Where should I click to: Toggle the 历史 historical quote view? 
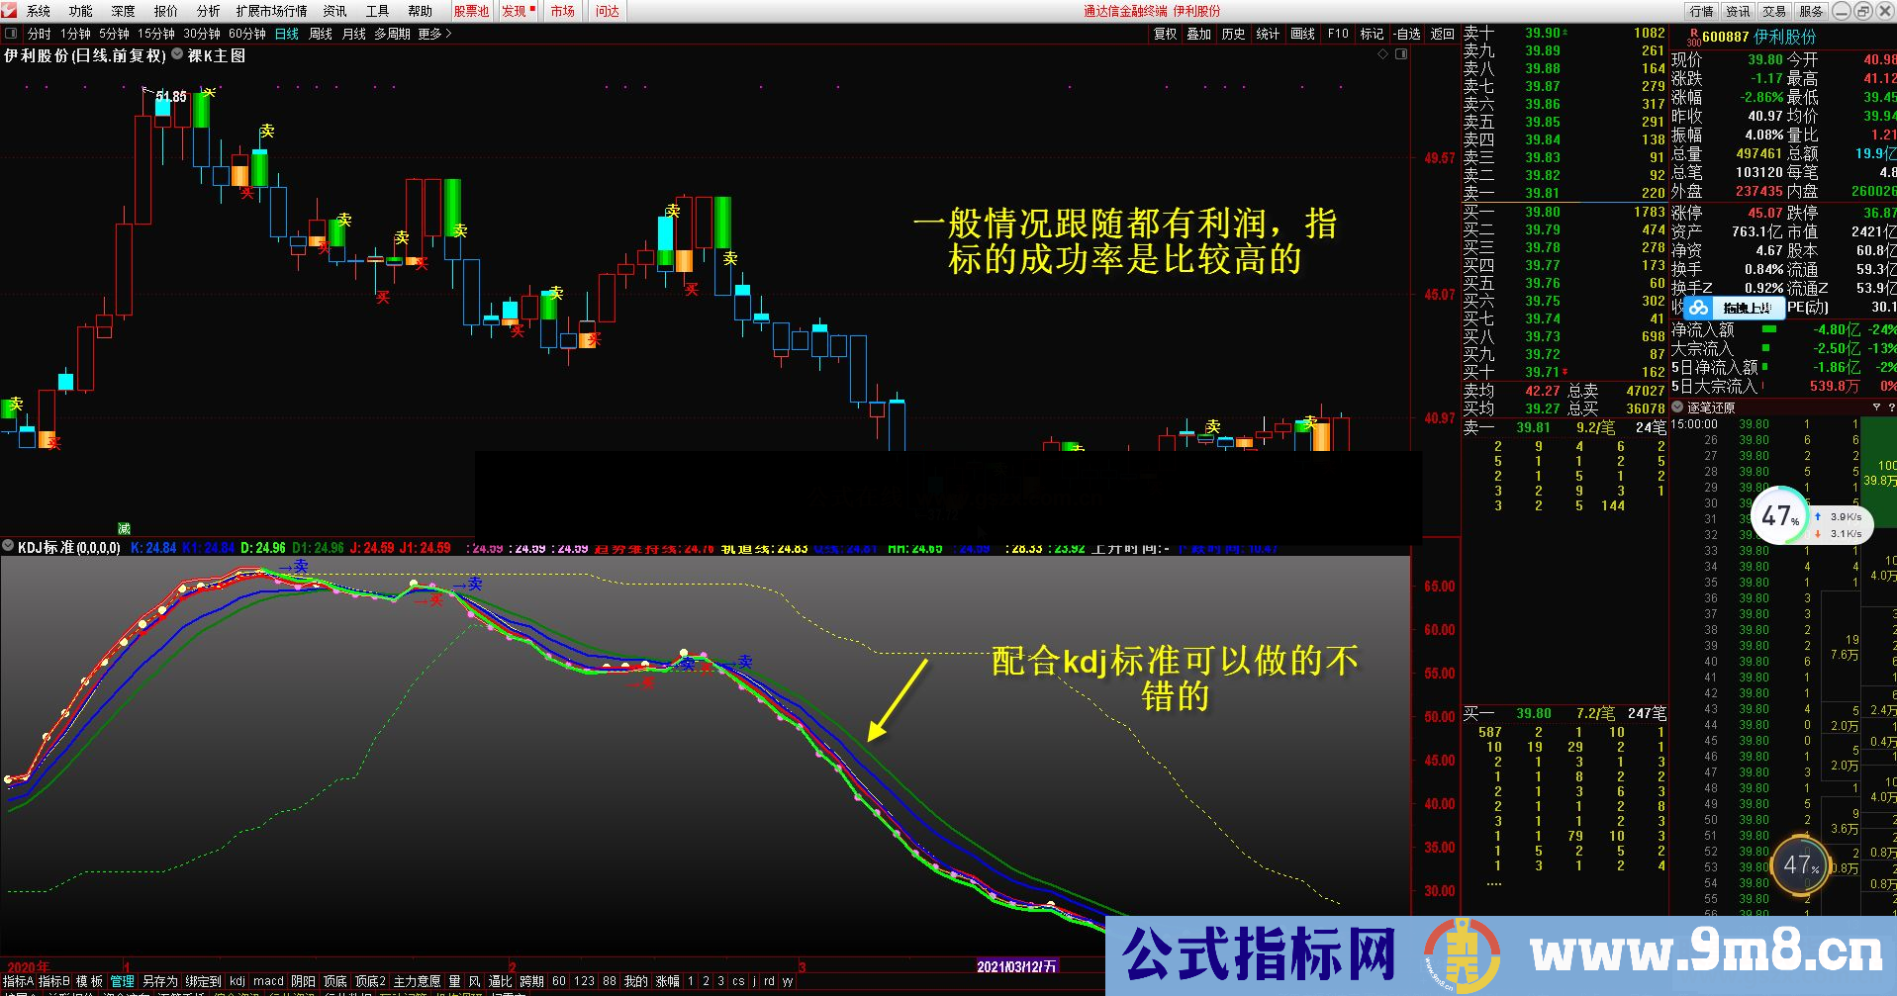1232,33
